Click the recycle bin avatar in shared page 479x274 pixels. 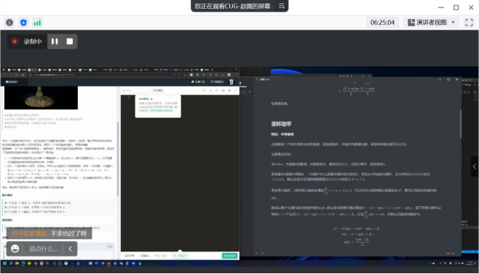coord(231,82)
